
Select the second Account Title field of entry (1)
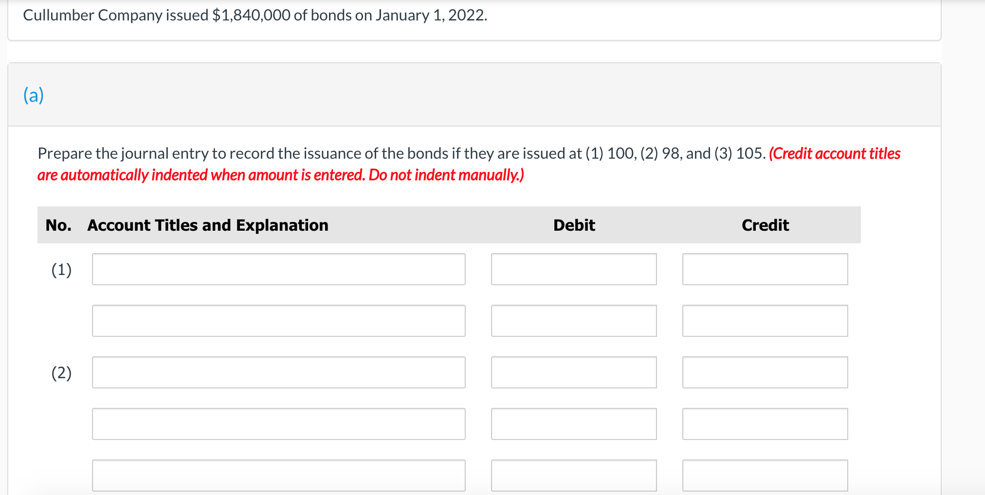click(x=278, y=320)
